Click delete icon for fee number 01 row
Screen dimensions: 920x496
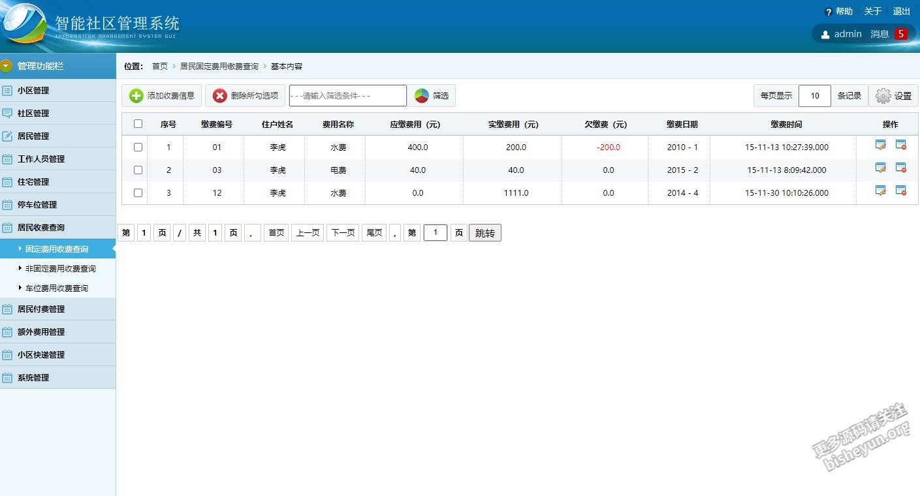(x=901, y=145)
